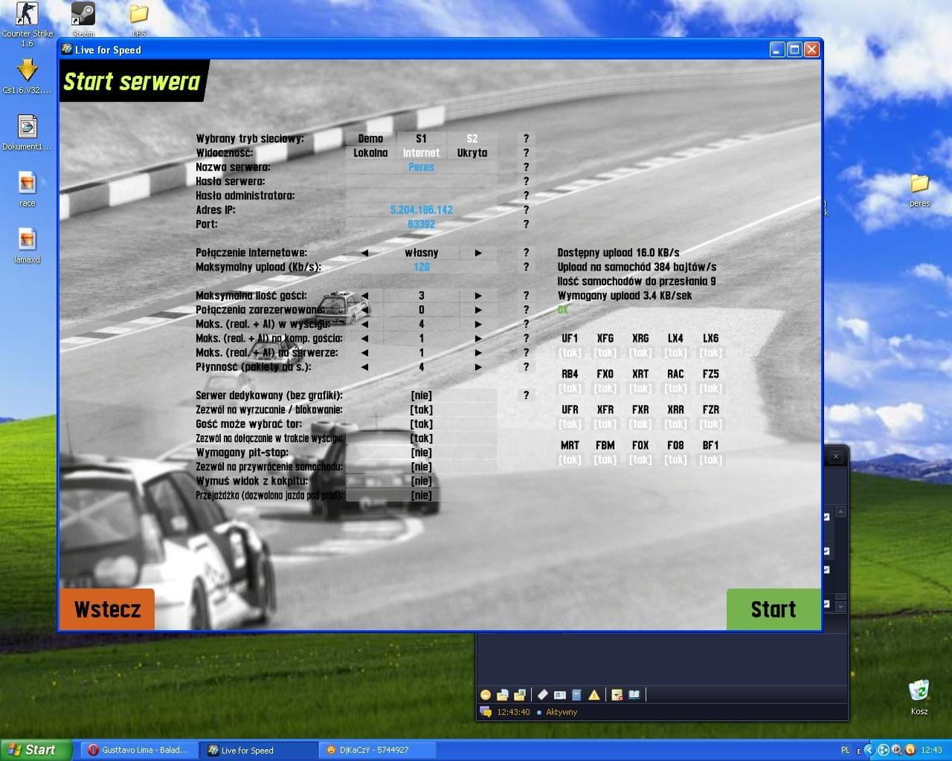Screen dimensions: 952x761
Task: Click the media player tray icon
Action: click(x=897, y=750)
